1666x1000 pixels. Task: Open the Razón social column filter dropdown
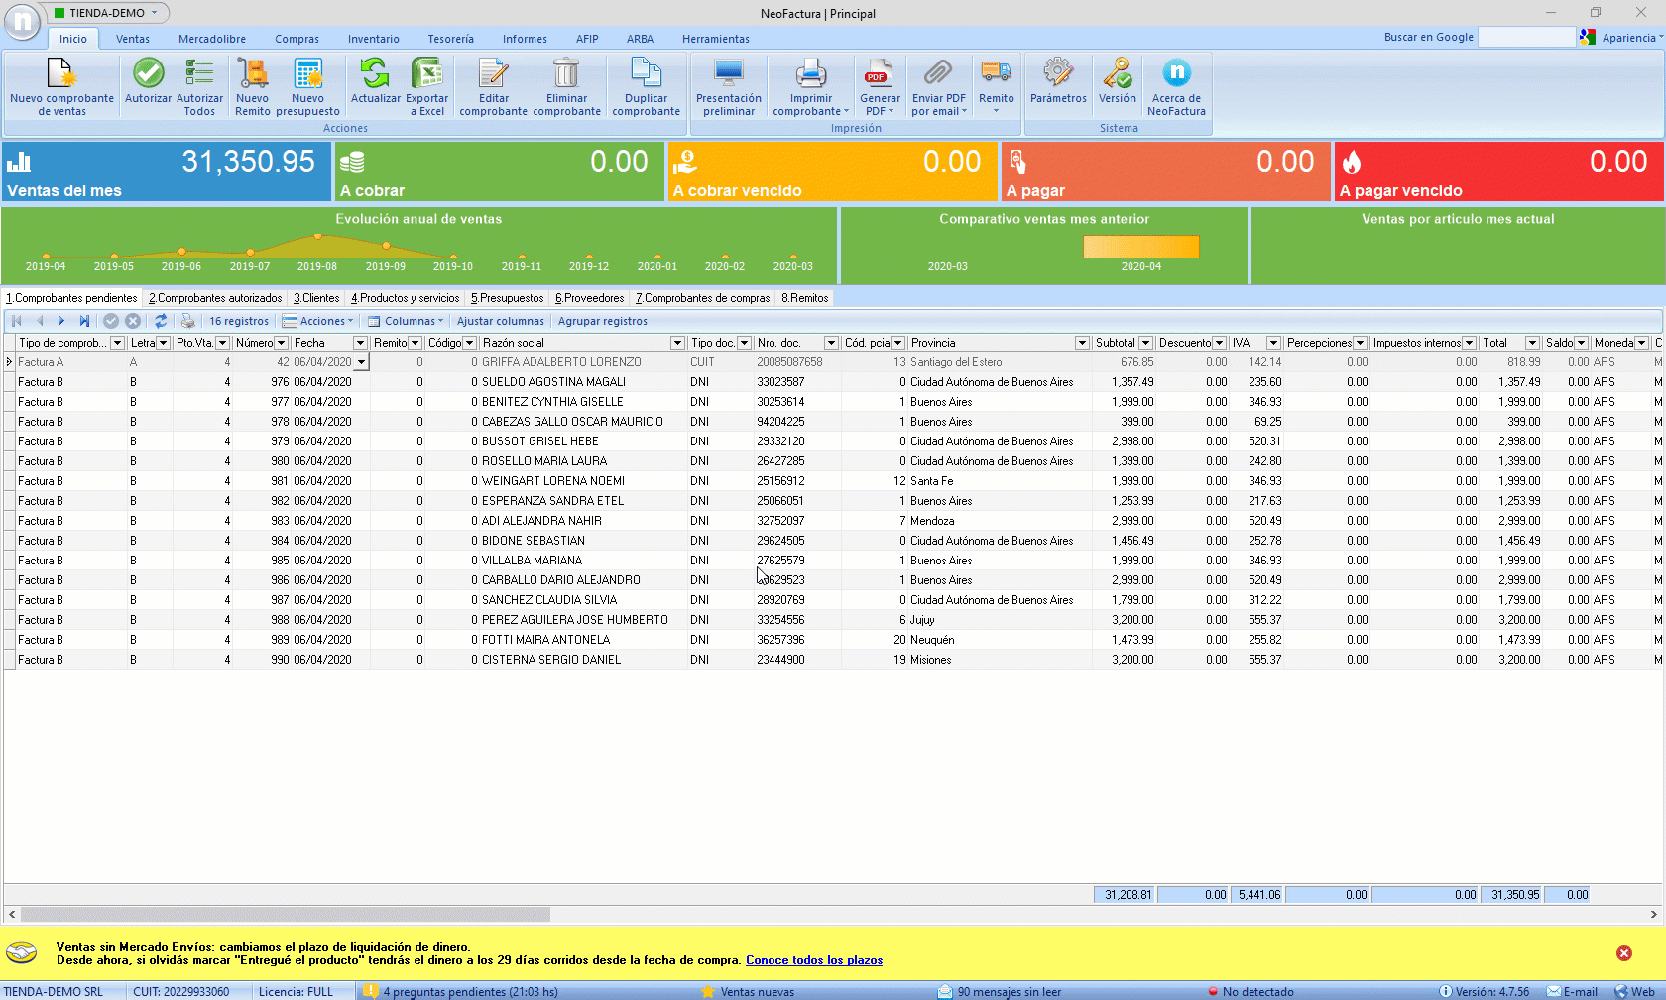click(x=677, y=343)
